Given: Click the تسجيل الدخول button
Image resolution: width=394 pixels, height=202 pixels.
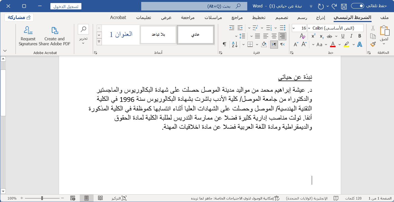Looking at the screenshot, I should [x=65, y=6].
